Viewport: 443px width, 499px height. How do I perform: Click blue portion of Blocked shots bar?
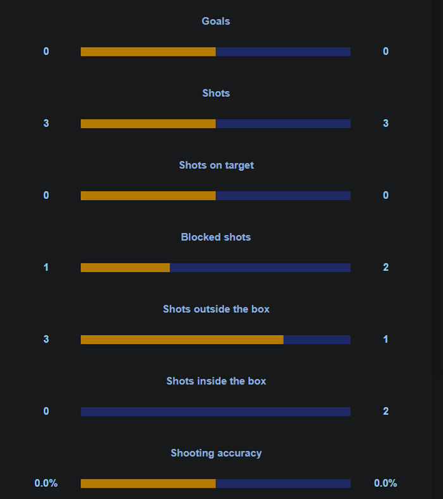(260, 267)
